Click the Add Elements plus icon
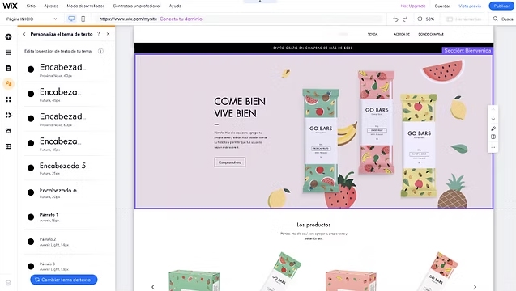The height and width of the screenshot is (291, 516). 9,37
